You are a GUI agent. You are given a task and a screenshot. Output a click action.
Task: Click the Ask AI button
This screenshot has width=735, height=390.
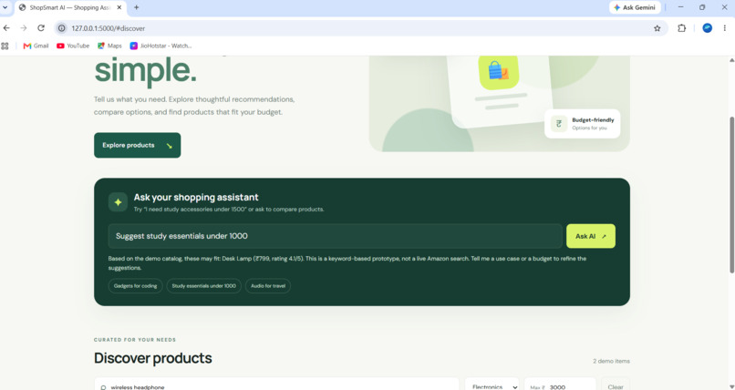click(x=591, y=236)
